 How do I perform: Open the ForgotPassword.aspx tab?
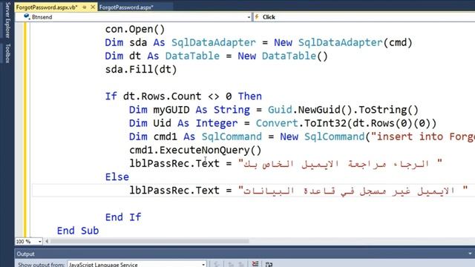coord(126,7)
